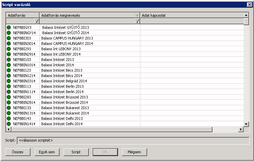The height and width of the screenshot is (161, 254).
Task: Select row Balassi Intézet Brüsszel 2013
Action: pos(125,97)
